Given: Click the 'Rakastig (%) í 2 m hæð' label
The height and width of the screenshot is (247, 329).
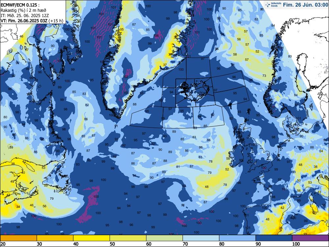Looking at the screenshot, I should click(x=23, y=10).
